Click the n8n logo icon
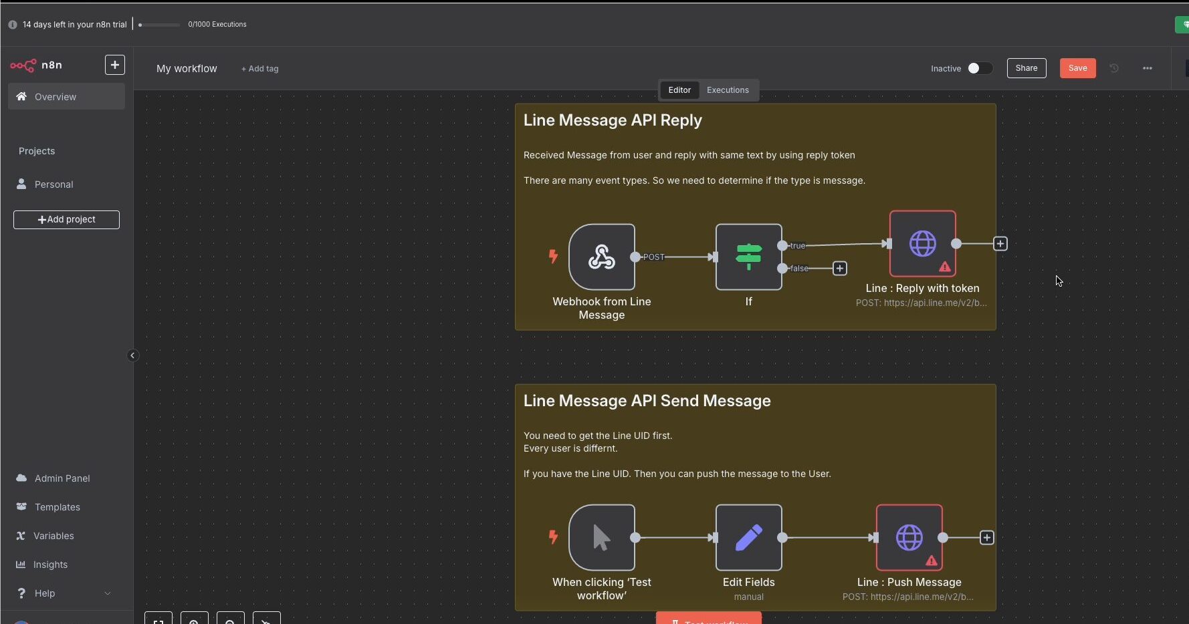The image size is (1189, 624). click(23, 65)
